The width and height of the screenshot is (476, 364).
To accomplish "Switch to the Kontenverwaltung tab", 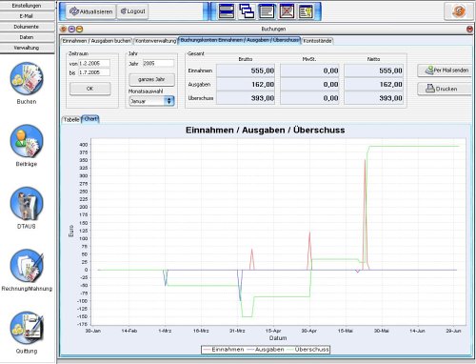I will pyautogui.click(x=155, y=41).
